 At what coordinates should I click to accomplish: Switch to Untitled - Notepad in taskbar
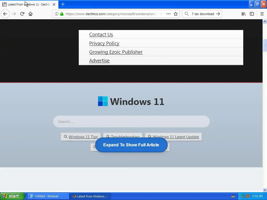(x=48, y=196)
